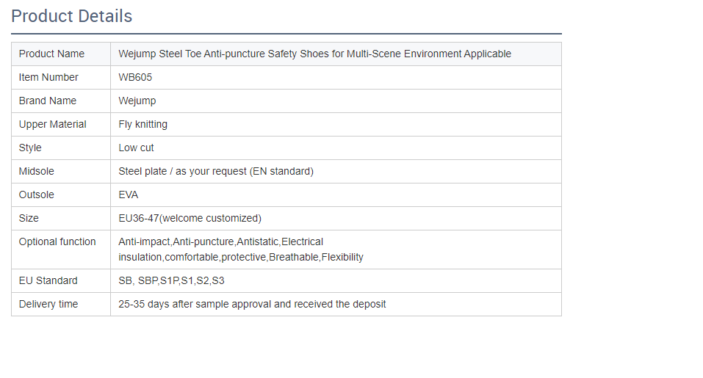Select the EVA outsole value
703x378 pixels.
point(129,195)
